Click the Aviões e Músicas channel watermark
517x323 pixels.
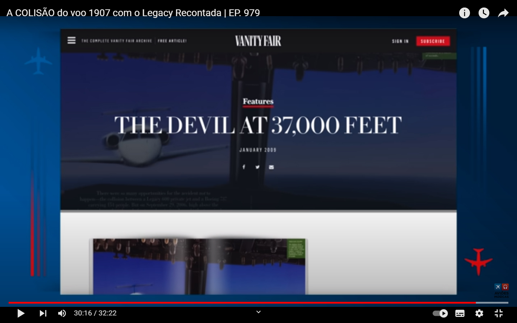502,291
